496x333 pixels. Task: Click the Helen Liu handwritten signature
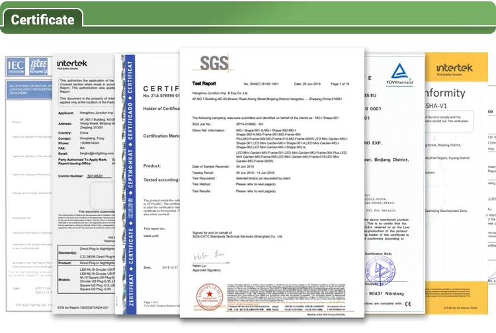(208, 255)
